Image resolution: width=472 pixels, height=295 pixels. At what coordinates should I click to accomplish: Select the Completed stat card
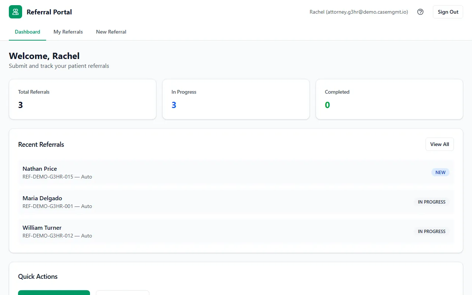point(389,99)
